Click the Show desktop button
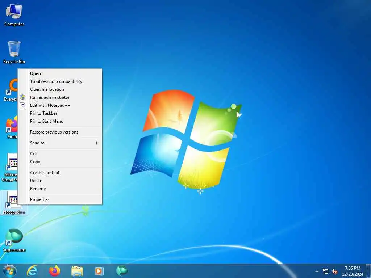Viewport: 371px width, 278px height. (x=368, y=271)
